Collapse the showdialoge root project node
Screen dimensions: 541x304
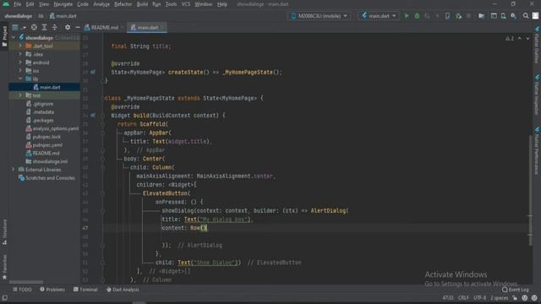tap(14, 37)
